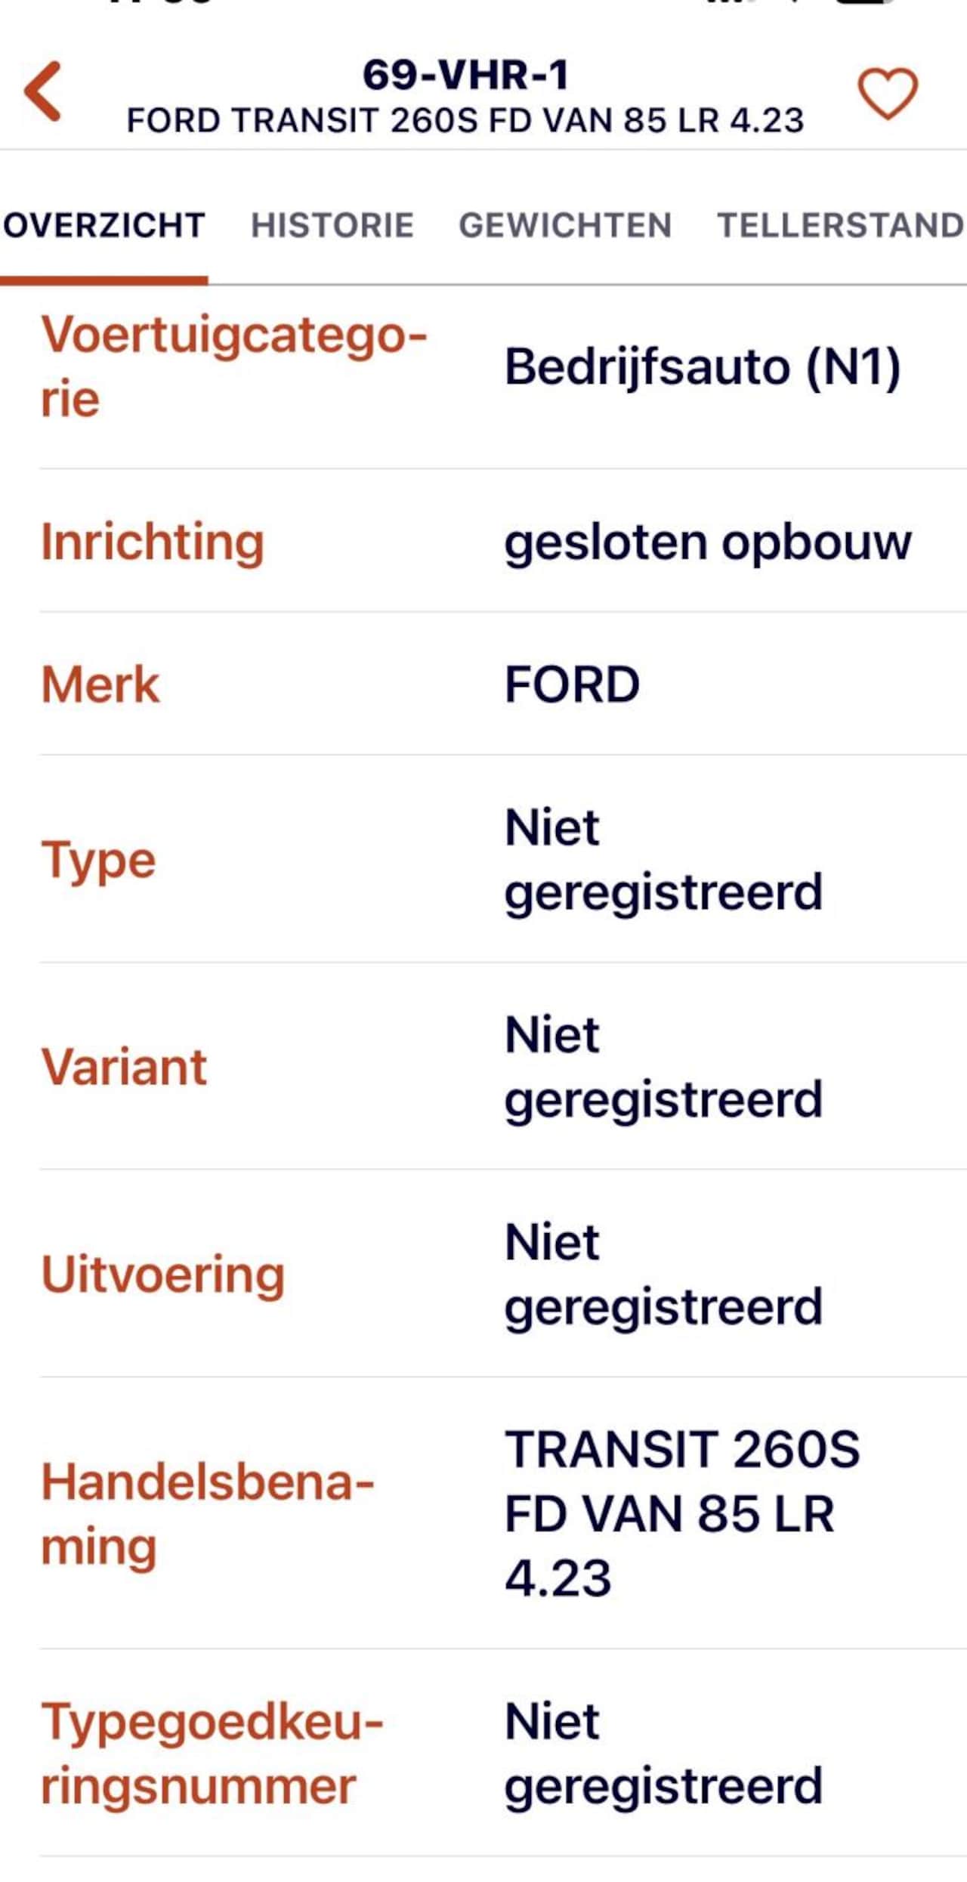
Task: Open the Gewichten tab
Action: coord(565,225)
